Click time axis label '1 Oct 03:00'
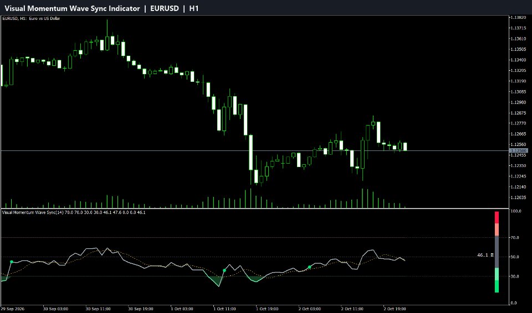The image size is (532, 313). point(183,309)
